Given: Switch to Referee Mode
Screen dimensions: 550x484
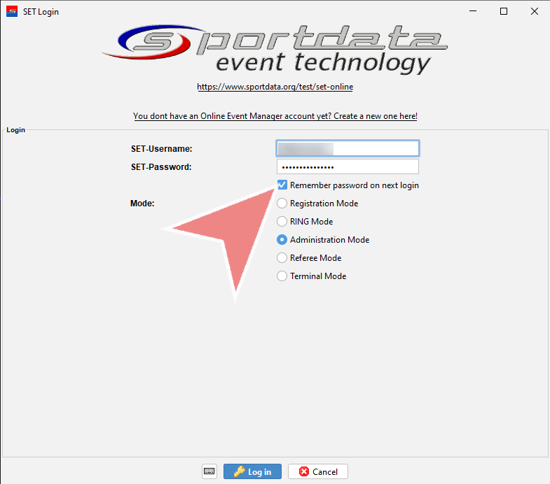Looking at the screenshot, I should coord(282,258).
